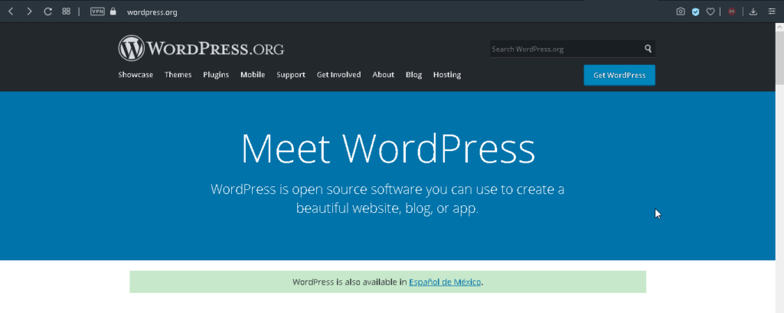Click the padlock site security icon
Screen dimensions: 784x313
coord(113,11)
